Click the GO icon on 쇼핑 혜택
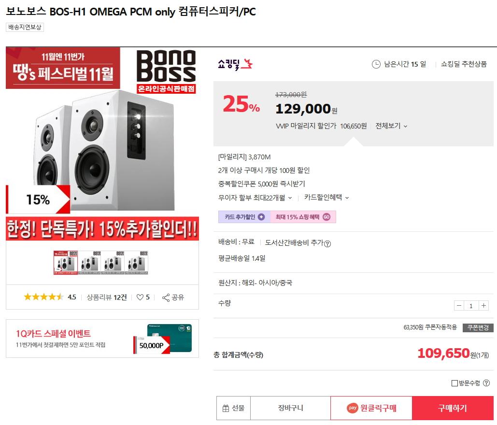 327,217
